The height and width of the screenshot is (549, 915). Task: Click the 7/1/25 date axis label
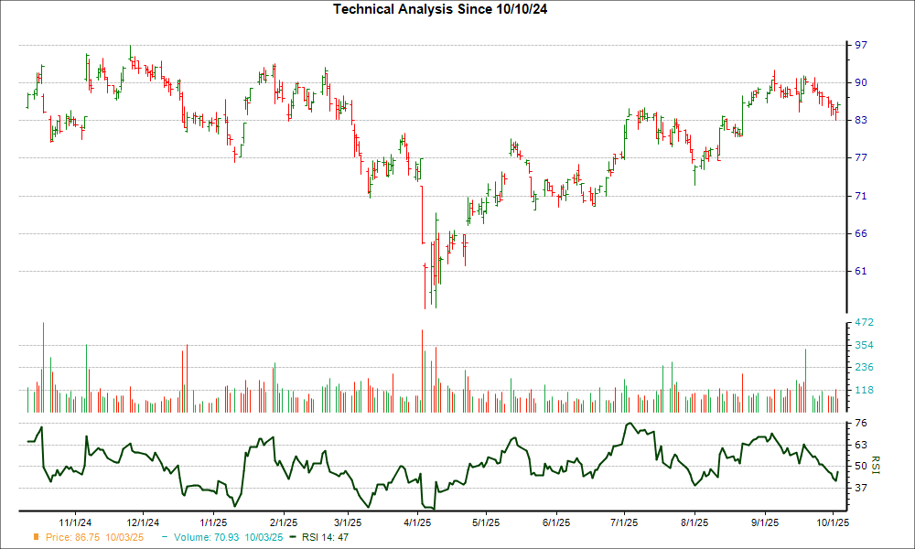click(x=624, y=525)
